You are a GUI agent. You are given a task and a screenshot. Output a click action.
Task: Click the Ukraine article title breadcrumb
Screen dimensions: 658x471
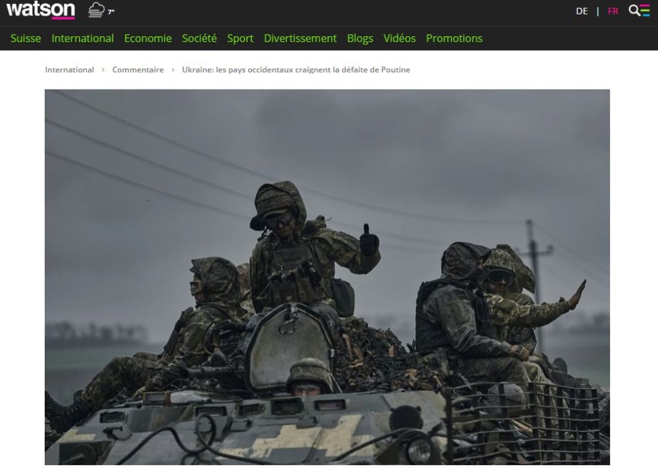[x=296, y=70]
